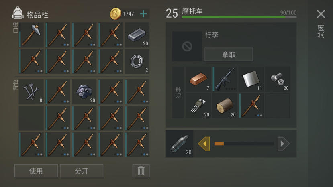This screenshot has height=187, width=333.
Task: Click the 分开 split button
Action: pos(82,171)
